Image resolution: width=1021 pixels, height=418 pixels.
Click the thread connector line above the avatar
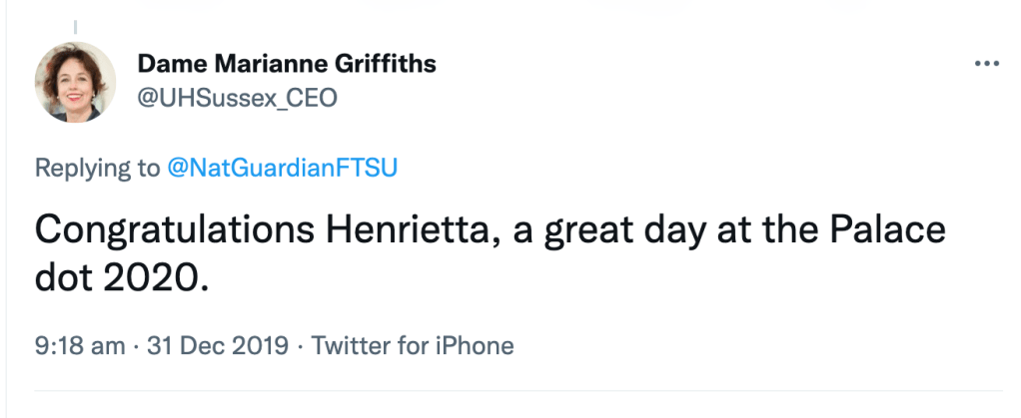(76, 27)
